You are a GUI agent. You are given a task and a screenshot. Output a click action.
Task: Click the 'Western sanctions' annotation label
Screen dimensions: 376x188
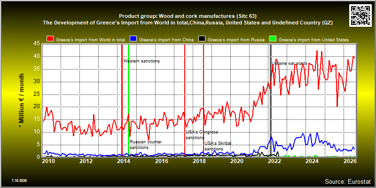pos(141,61)
